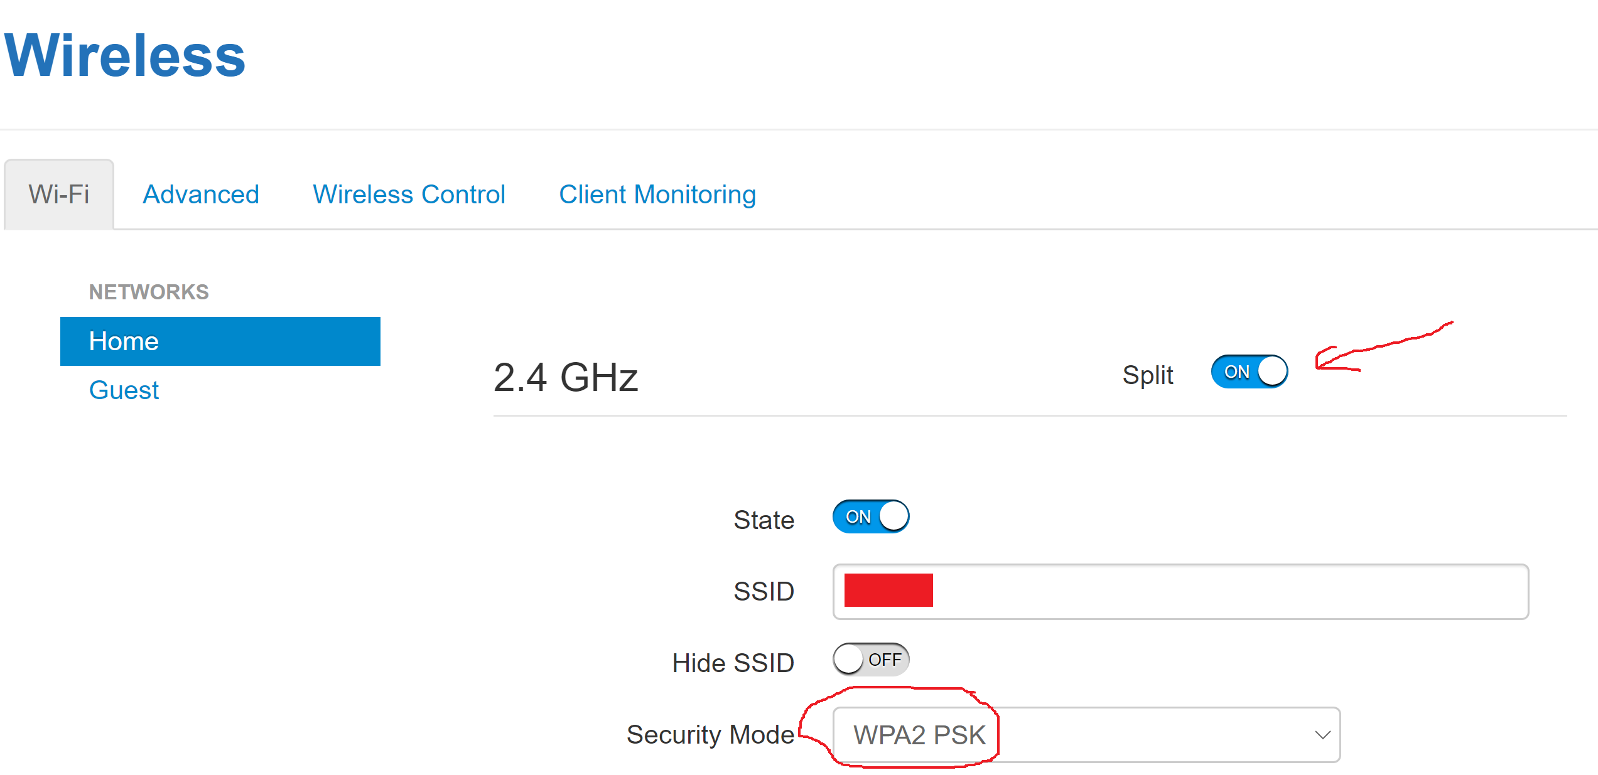Click the Wireless page heading
Viewport: 1598px width, 775px height.
point(125,55)
